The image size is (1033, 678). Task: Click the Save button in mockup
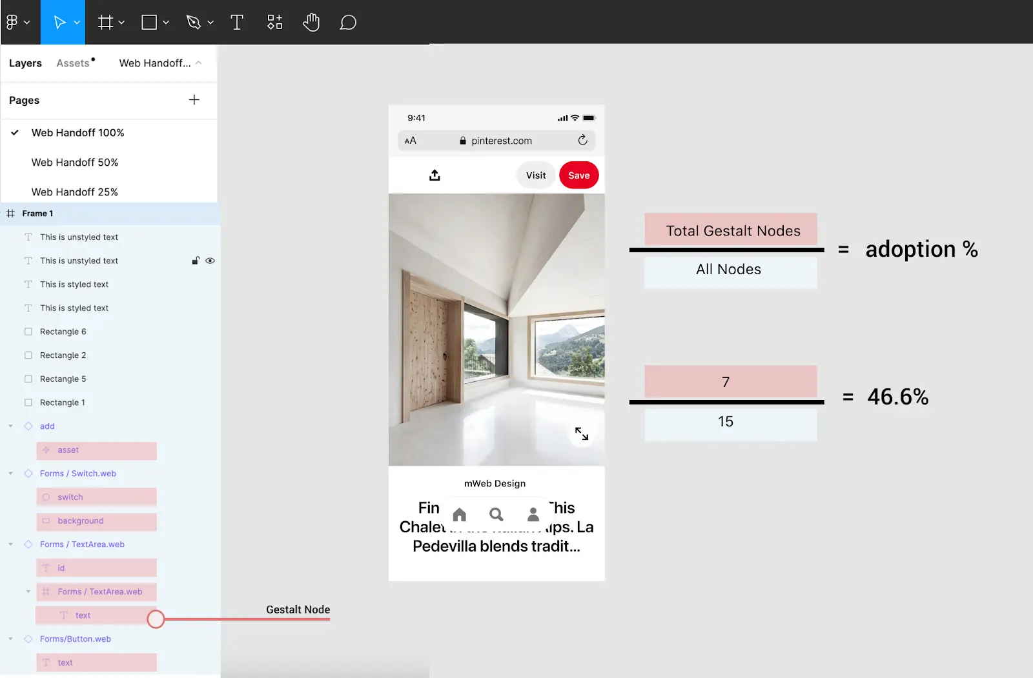pyautogui.click(x=579, y=175)
